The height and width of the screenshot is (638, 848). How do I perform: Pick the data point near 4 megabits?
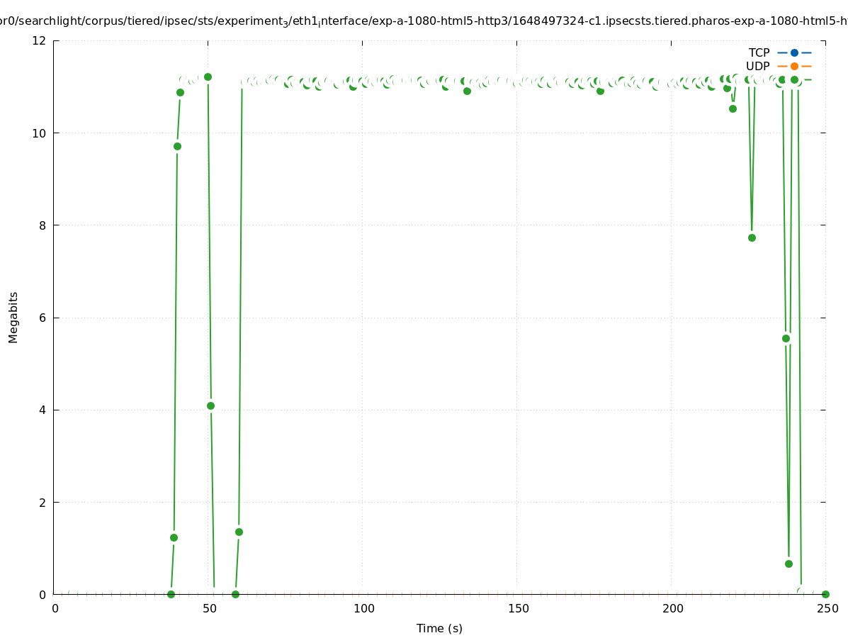[x=210, y=405]
